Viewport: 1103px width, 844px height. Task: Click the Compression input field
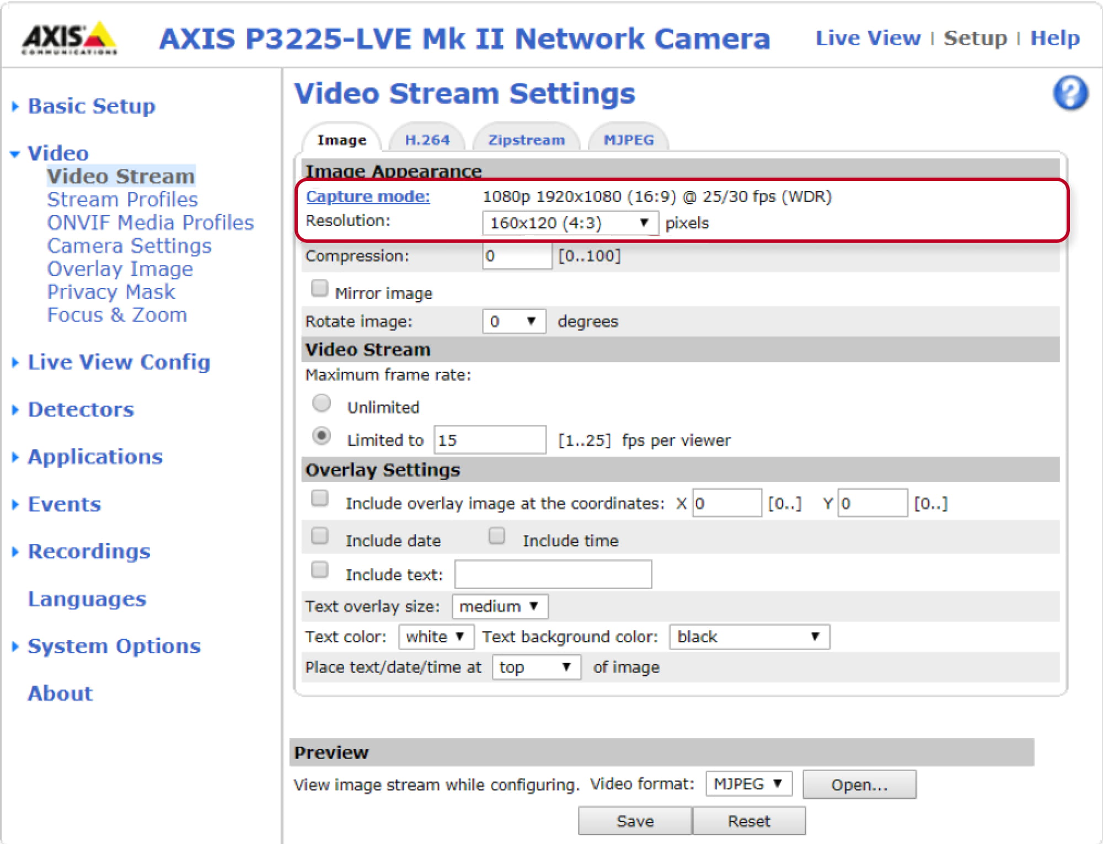click(x=517, y=256)
